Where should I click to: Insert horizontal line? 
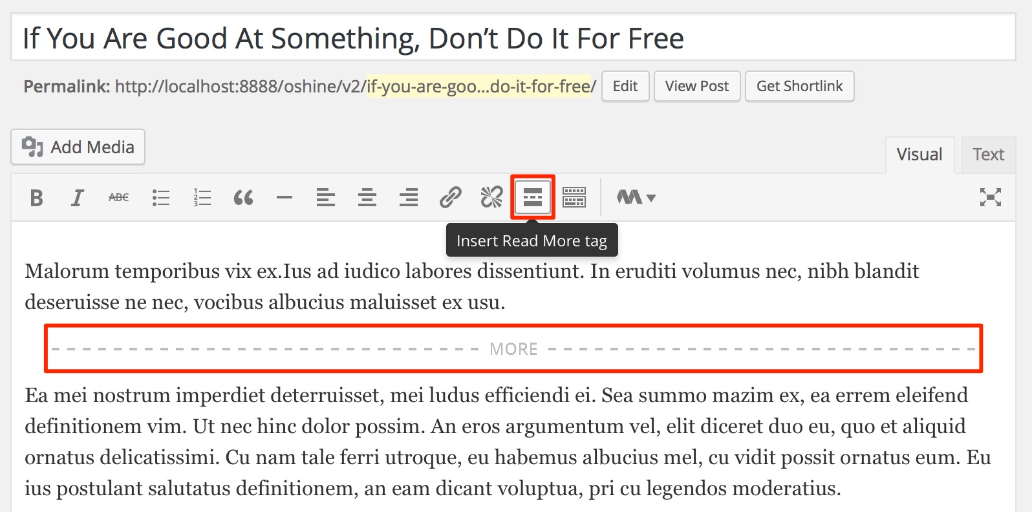[285, 197]
